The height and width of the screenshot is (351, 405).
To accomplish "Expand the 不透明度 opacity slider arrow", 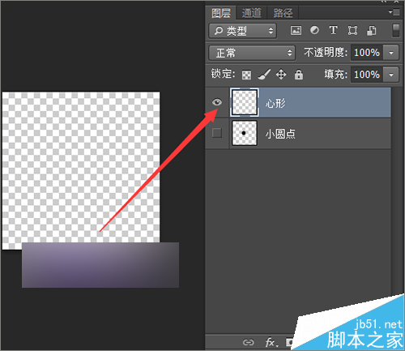I will pos(391,53).
